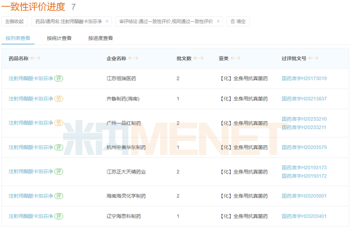Switch to the 按列表查看 tab
This screenshot has width=350, height=228.
coord(18,38)
